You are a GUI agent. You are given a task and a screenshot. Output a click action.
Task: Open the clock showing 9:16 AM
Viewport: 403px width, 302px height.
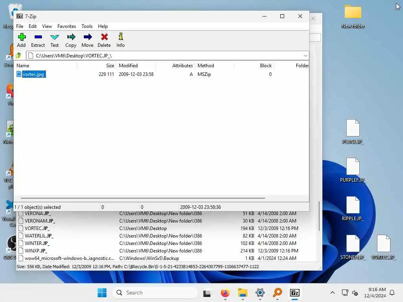pyautogui.click(x=375, y=293)
